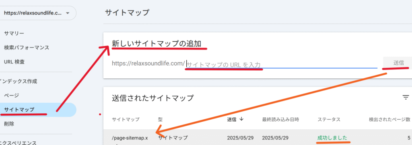
Task: Open the サマリー menu item
Action: [x=14, y=33]
